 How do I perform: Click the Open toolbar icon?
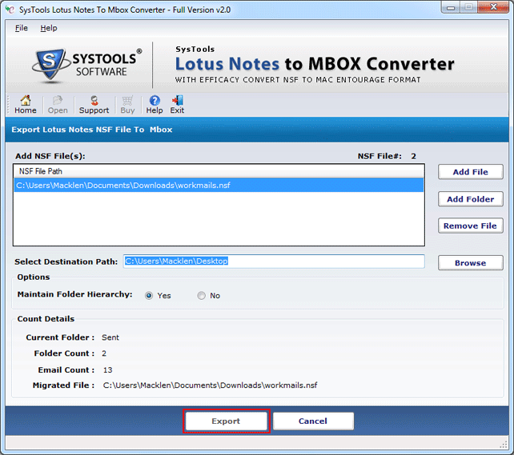pyautogui.click(x=58, y=105)
